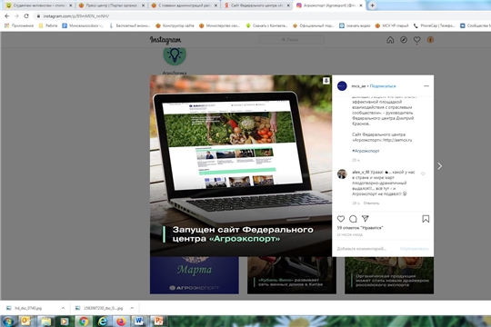Viewport: 491px width, 327px height.
Task: Open profile avatar icon in header
Action: [x=431, y=40]
